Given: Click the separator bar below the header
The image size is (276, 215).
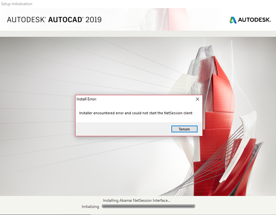Looking at the screenshot, I should point(138,34).
